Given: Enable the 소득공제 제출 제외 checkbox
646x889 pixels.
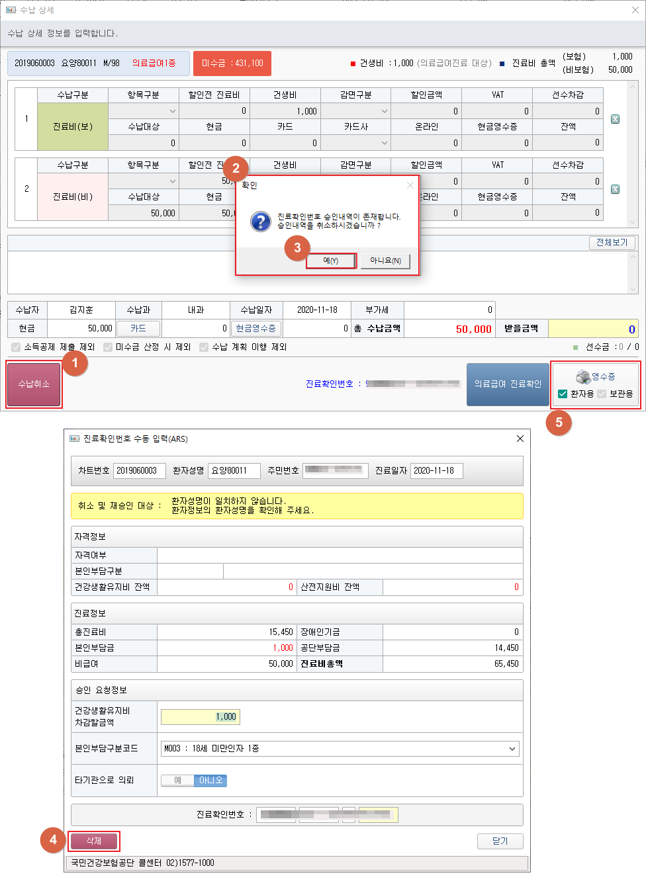Looking at the screenshot, I should [16, 347].
